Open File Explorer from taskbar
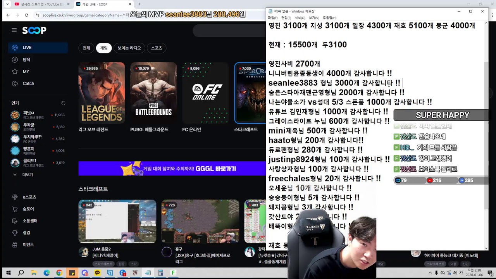 point(34,273)
